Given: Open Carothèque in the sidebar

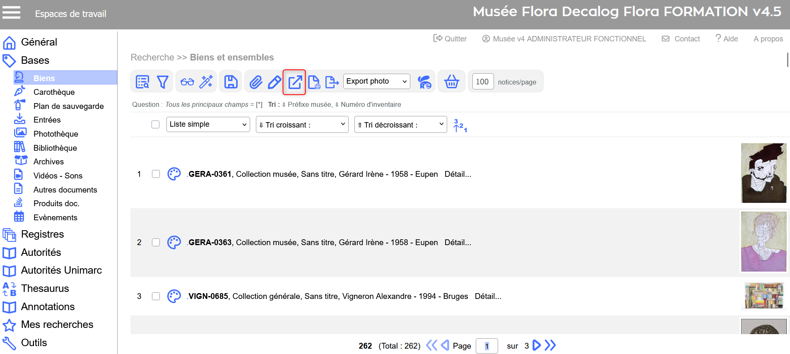Looking at the screenshot, I should (54, 92).
